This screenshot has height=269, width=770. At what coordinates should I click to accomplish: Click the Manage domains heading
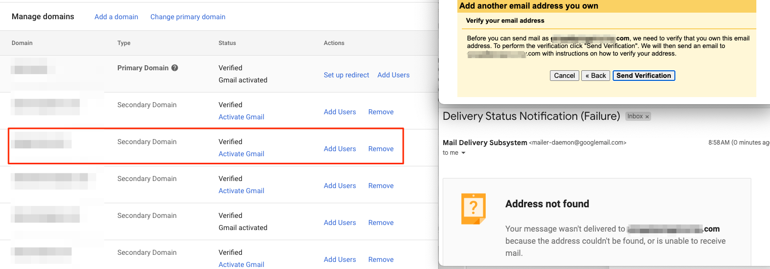(43, 17)
